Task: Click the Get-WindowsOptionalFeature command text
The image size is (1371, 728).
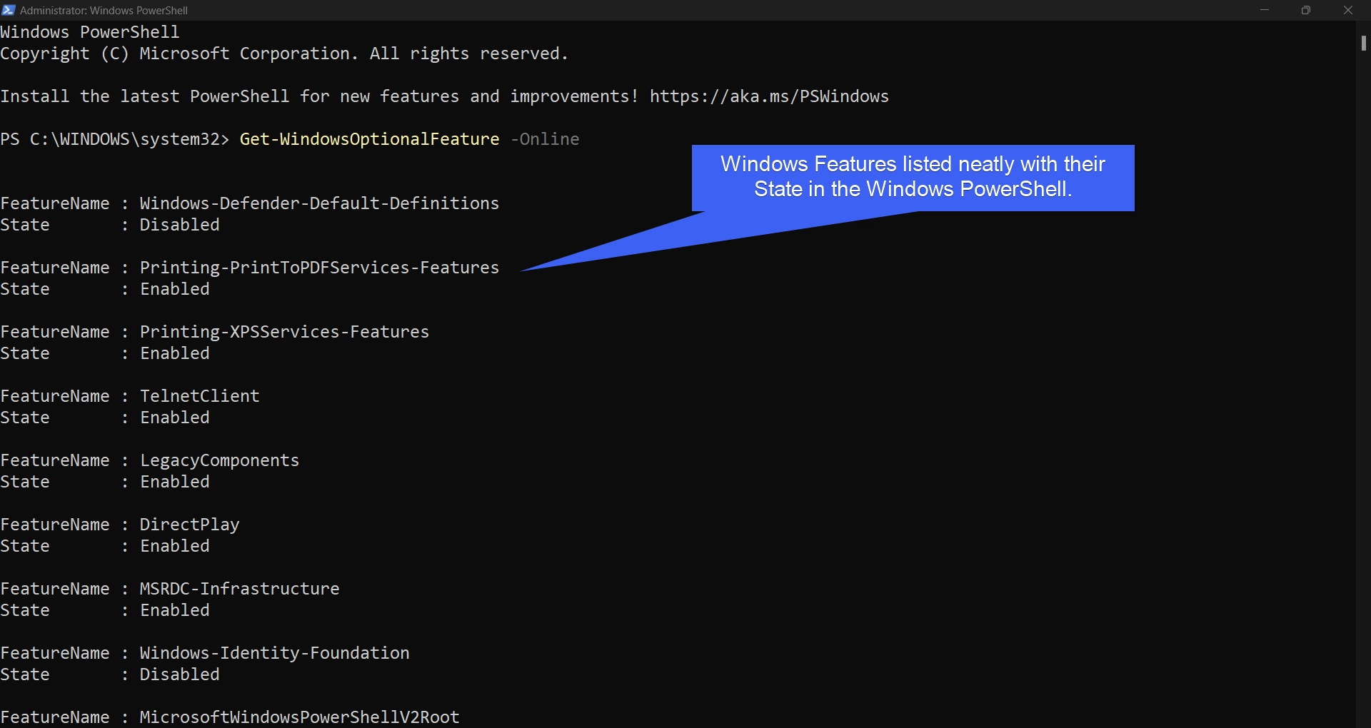Action: [369, 139]
